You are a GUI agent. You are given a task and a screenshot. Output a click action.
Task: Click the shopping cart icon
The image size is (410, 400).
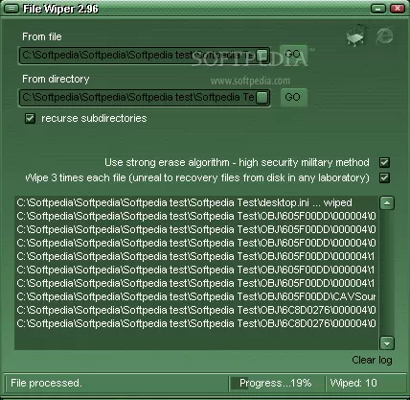click(355, 35)
